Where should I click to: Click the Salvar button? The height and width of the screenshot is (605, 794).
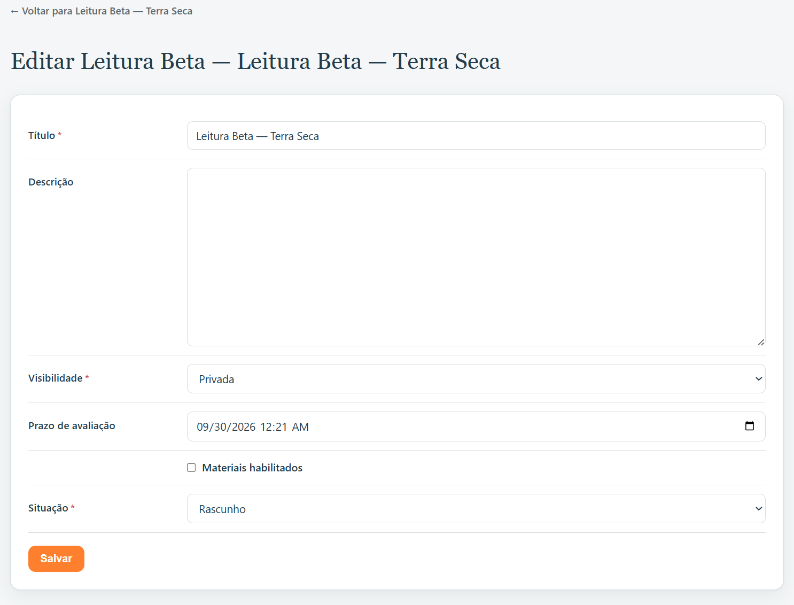(x=56, y=559)
